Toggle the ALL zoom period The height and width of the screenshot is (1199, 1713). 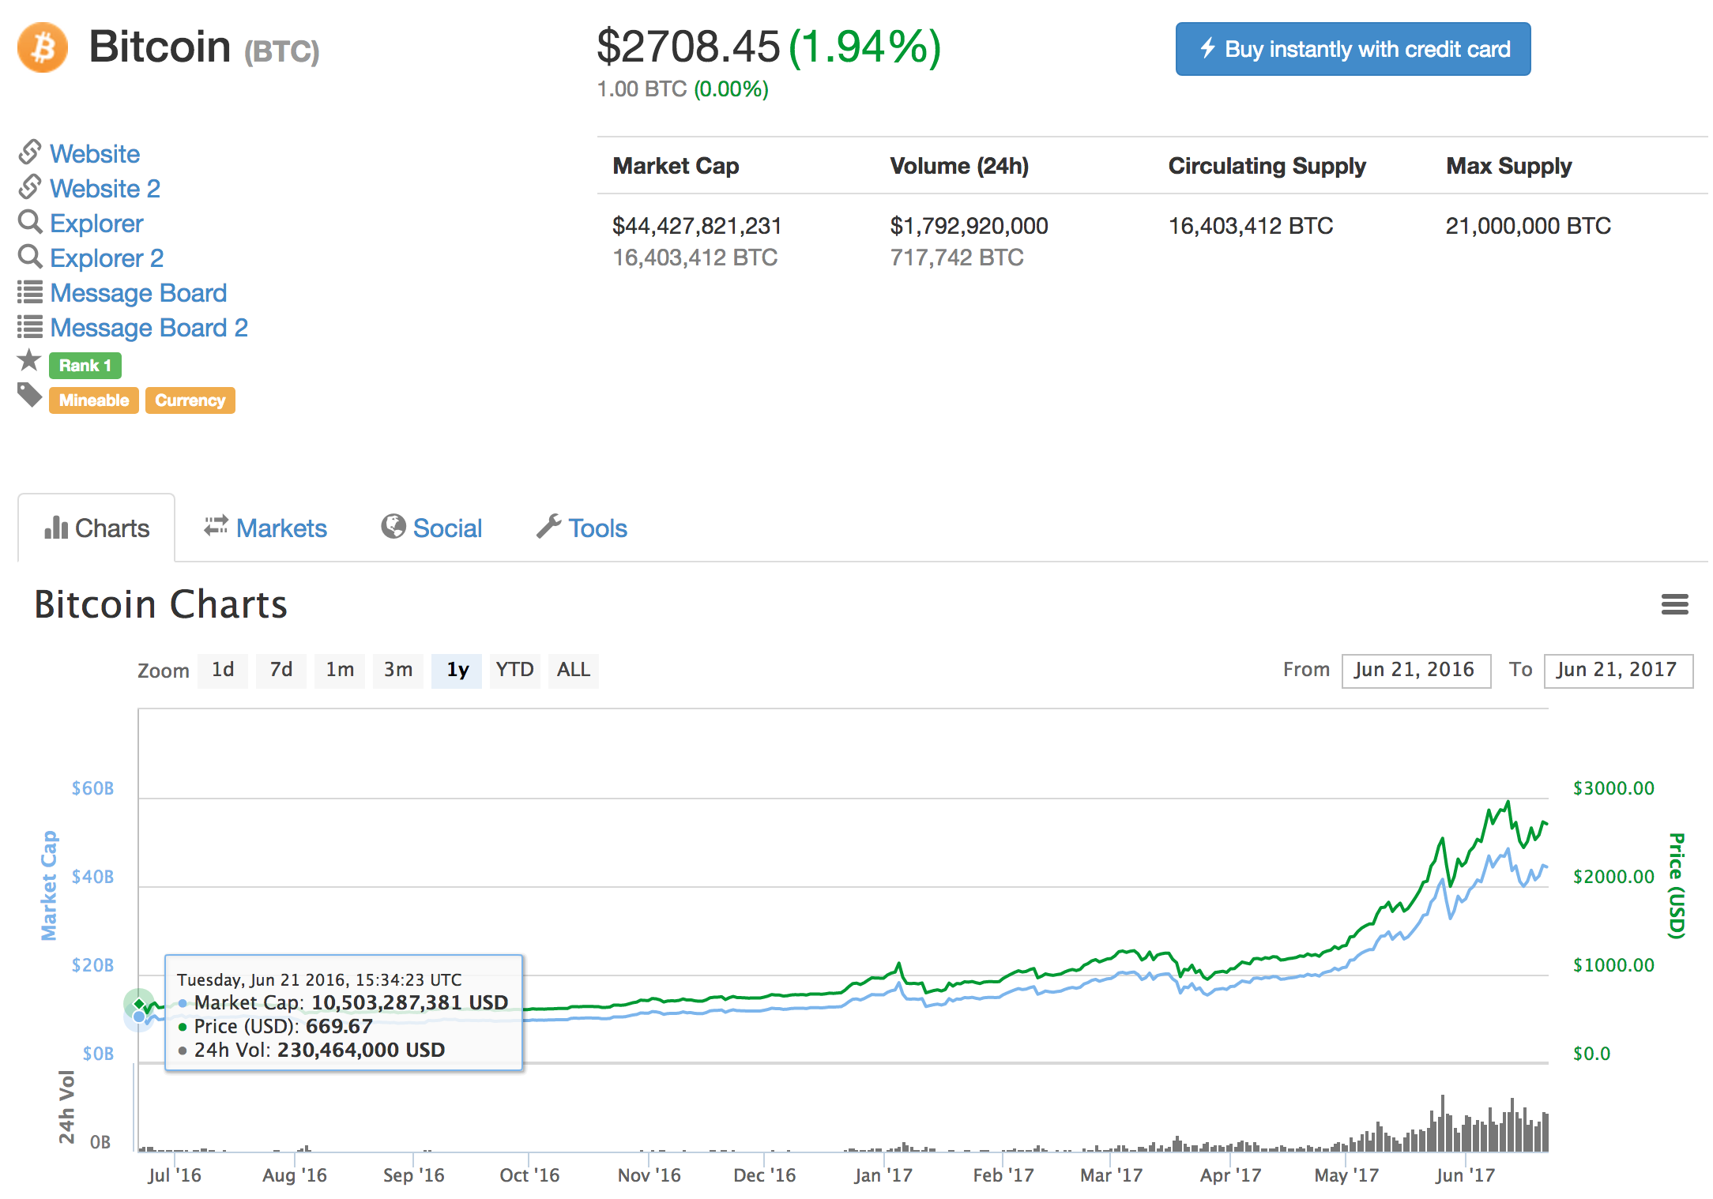tap(573, 670)
